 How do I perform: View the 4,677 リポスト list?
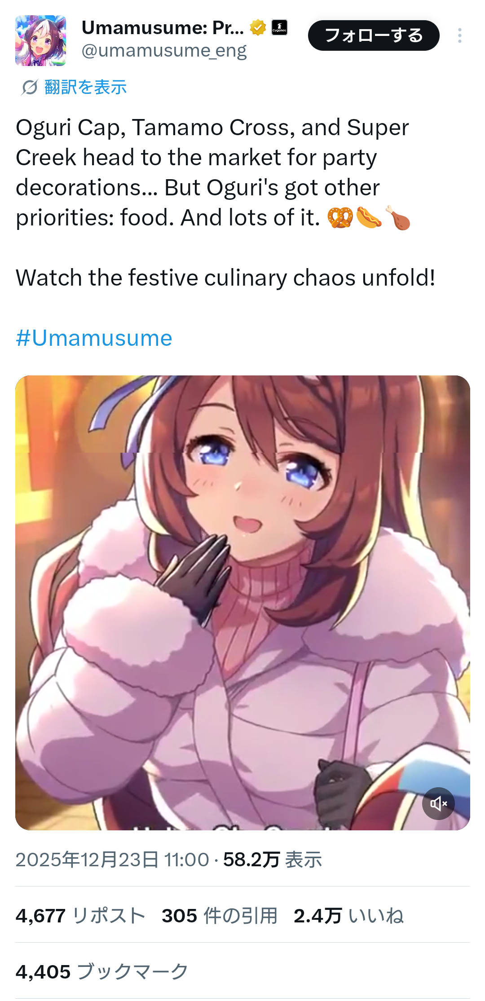point(80,916)
